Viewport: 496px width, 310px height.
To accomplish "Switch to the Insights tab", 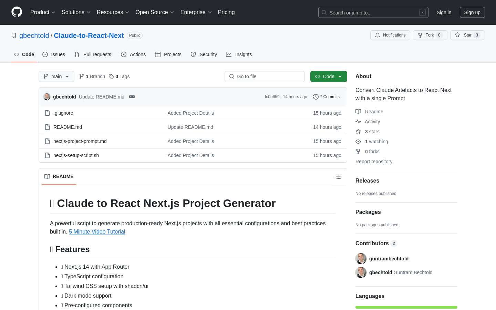I will tap(239, 54).
